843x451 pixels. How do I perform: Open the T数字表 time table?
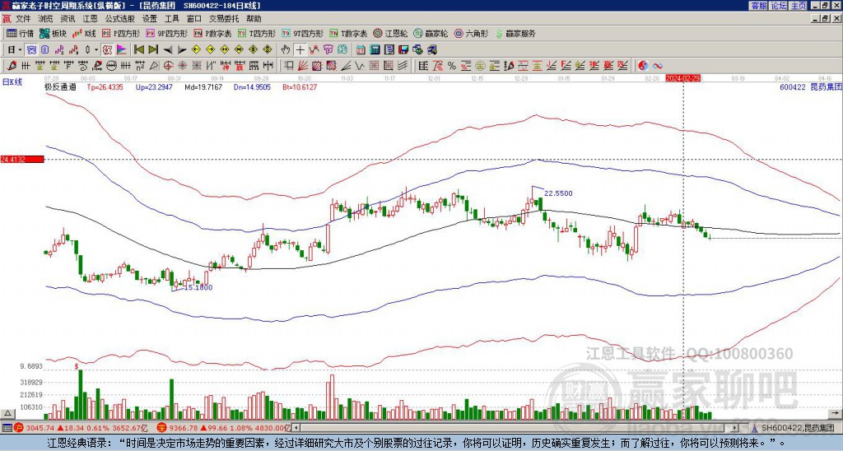click(348, 33)
